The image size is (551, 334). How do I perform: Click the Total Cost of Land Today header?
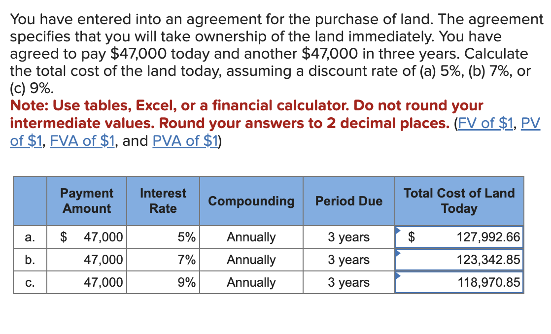(x=459, y=201)
